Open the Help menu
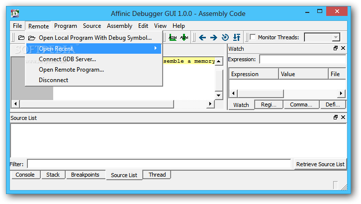361x204 pixels. [x=179, y=26]
